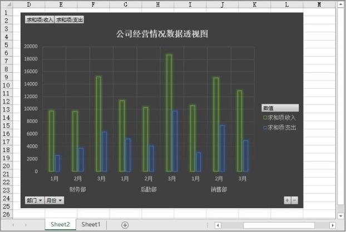The width and height of the screenshot is (346, 232).
Task: Click the tallest green bar for 后勤部 3月
Action: 169,113
